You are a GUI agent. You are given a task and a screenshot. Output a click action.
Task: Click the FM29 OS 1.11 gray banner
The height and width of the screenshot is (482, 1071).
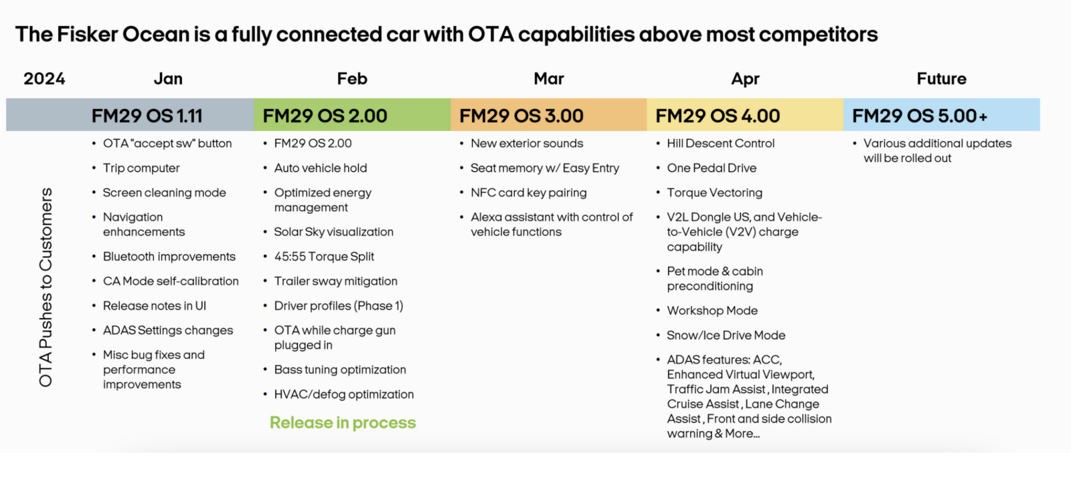click(x=131, y=115)
